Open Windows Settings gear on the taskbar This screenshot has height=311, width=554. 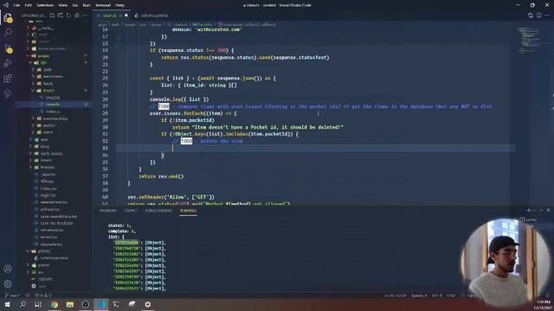(x=148, y=304)
